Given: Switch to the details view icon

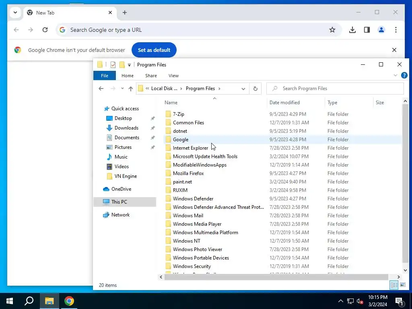Looking at the screenshot, I should [394, 285].
